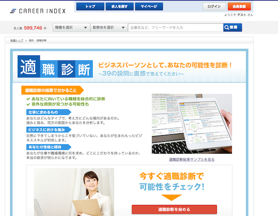Open the マイページ navigation tab
This screenshot has width=278, height=216.
coord(149,6)
